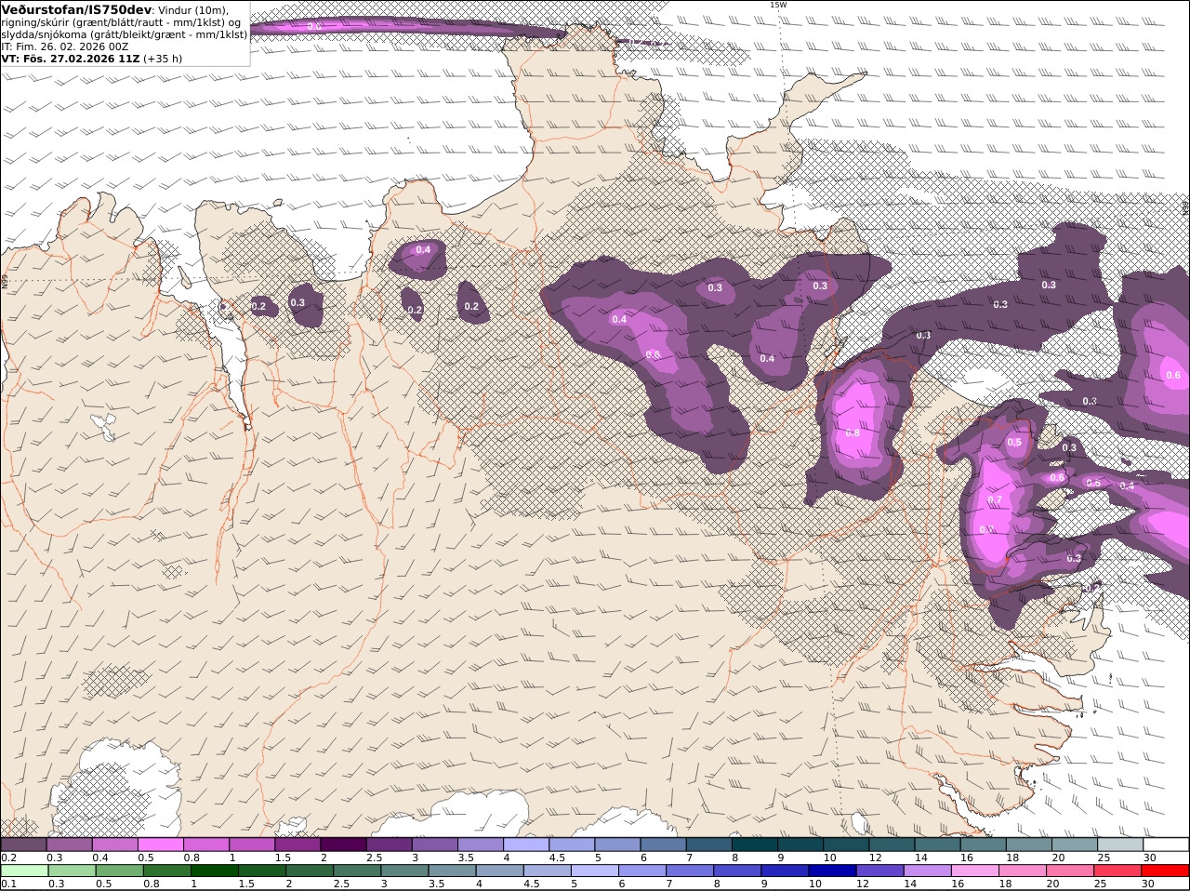Screen dimensions: 1190x891
Task: Pick the bright pink 0.5 swatch in upper scale
Action: pyautogui.click(x=160, y=844)
